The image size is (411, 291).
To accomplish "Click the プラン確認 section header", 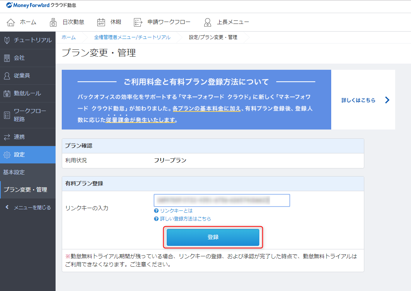I will point(213,146).
